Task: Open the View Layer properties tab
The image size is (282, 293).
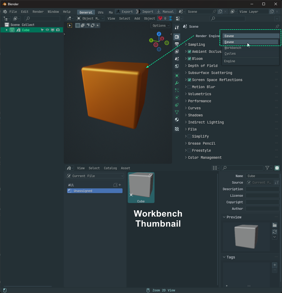Action: pyautogui.click(x=177, y=51)
